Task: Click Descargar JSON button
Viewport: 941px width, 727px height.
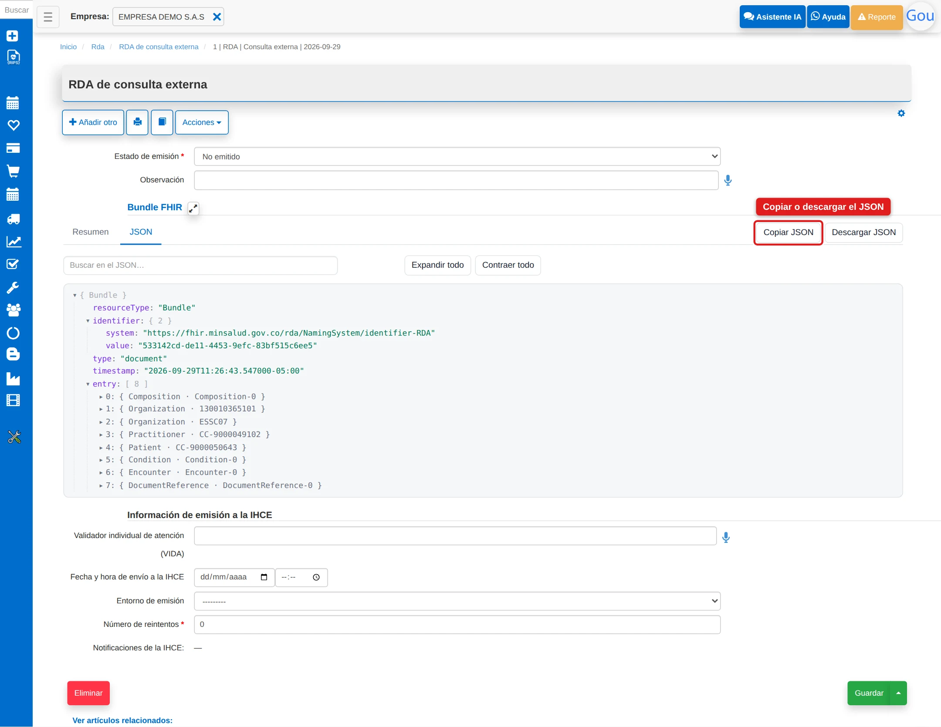Action: (x=863, y=232)
